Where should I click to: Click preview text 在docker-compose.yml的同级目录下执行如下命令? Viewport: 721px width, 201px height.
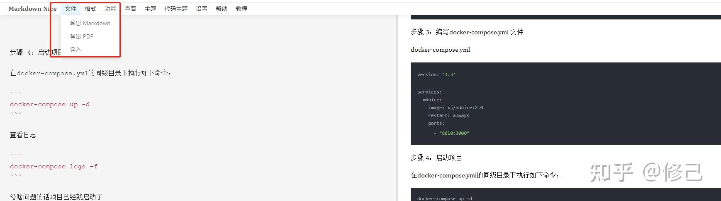pyautogui.click(x=485, y=175)
